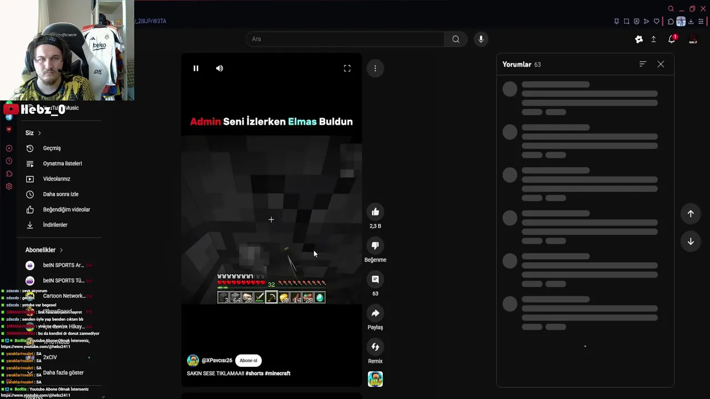This screenshot has height=399, width=710.
Task: Open Telegram in the browser sidebar
Action: point(9,117)
